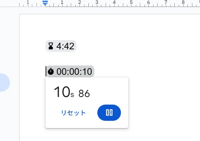Click ruler mark 8

tap(183, 2)
